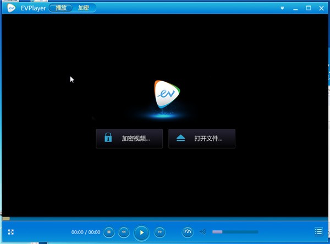Screen dimensions: 330x244
Task: Stop playback with the stop button
Action: click(x=109, y=232)
